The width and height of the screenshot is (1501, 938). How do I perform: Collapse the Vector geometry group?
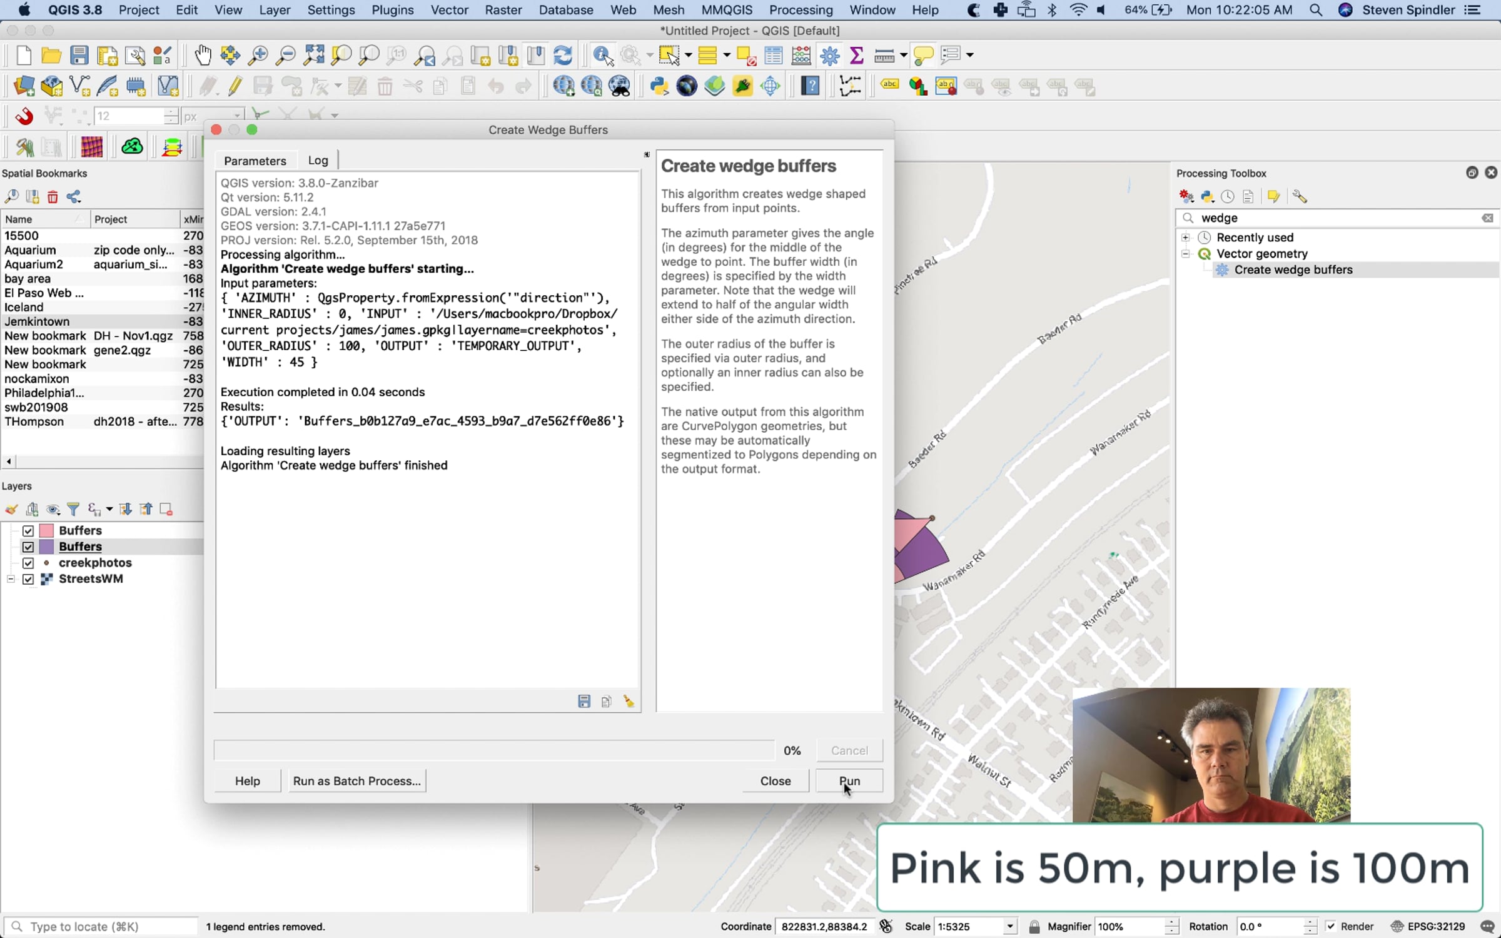click(1185, 254)
